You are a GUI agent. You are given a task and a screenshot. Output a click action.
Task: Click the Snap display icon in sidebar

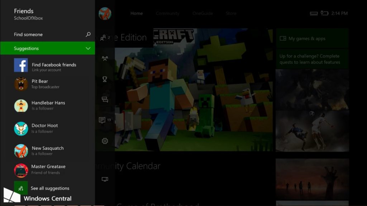click(x=105, y=179)
